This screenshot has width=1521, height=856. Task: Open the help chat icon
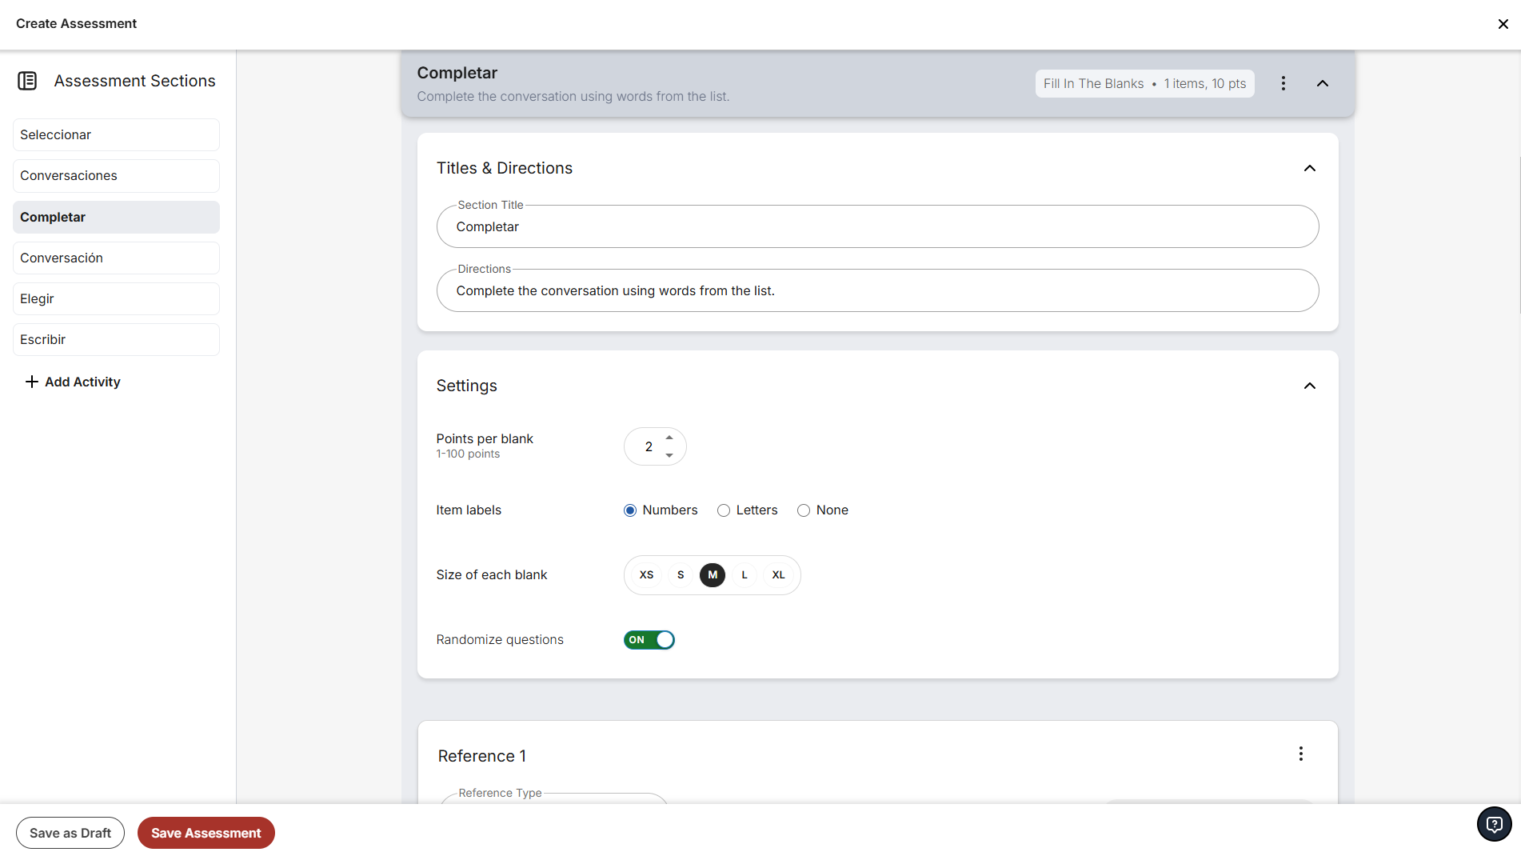(x=1494, y=824)
